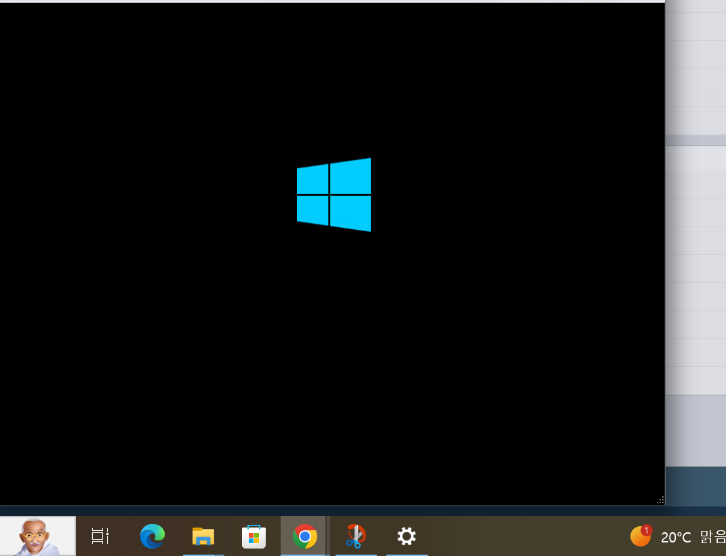Switch to Google Chrome on the taskbar
This screenshot has width=726, height=556.
(304, 536)
